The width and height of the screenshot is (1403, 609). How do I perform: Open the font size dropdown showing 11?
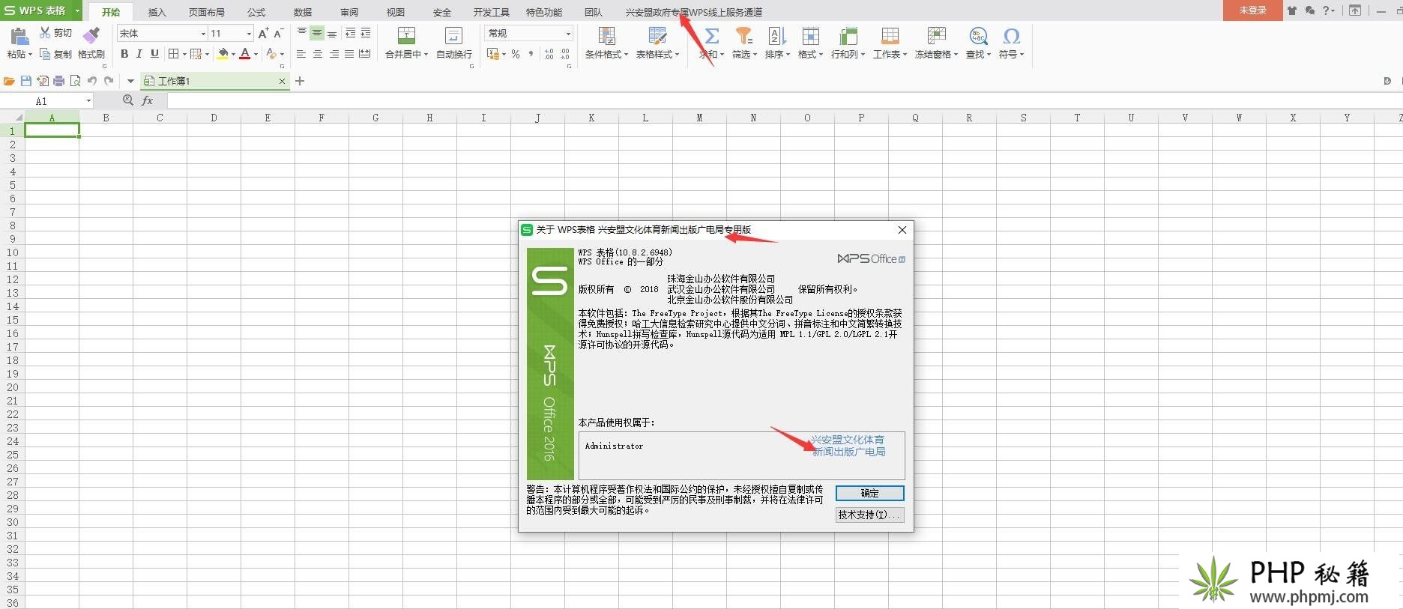click(x=249, y=34)
